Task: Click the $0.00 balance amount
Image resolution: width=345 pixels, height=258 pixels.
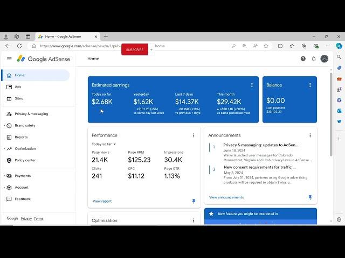Action: click(275, 101)
